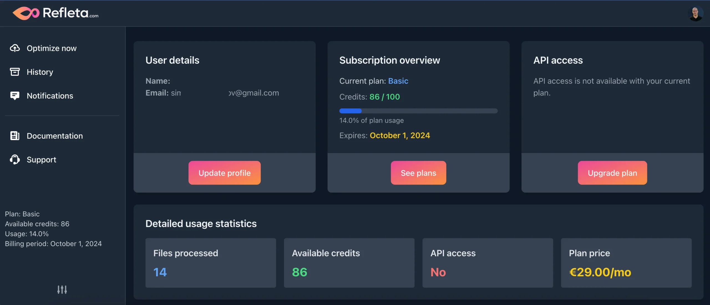Select the Optimize now cloud upload icon

[15, 48]
